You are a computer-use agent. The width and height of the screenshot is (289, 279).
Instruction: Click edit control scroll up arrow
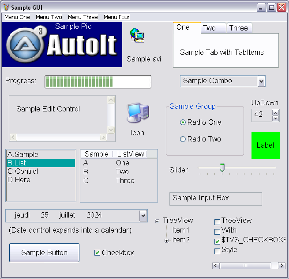pyautogui.click(x=111, y=100)
